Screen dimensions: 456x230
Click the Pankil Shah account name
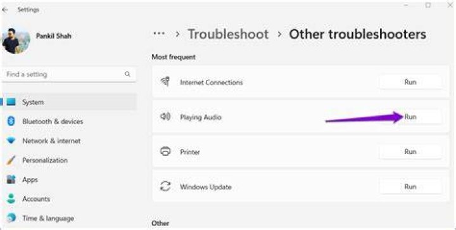pos(54,36)
